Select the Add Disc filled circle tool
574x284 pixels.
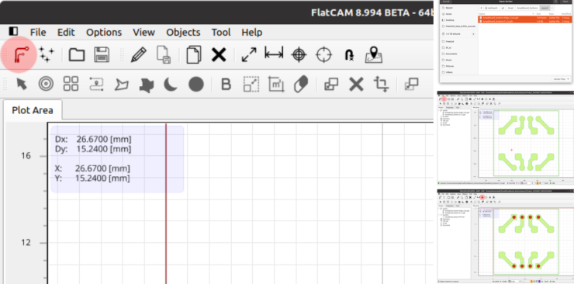tap(195, 84)
